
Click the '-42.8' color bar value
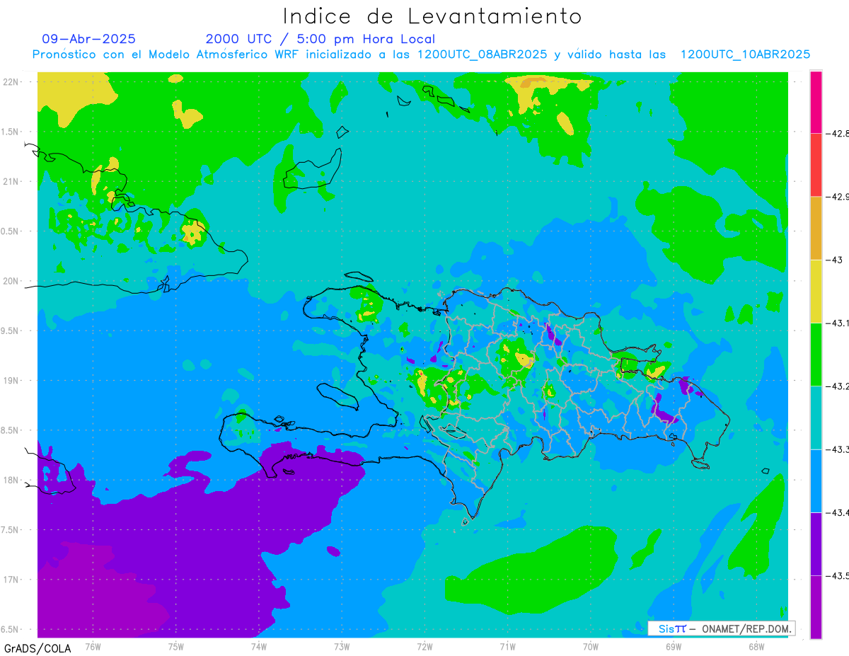point(839,133)
